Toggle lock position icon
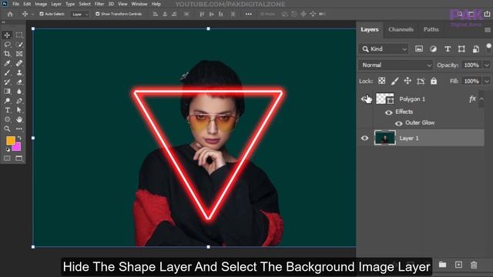The image size is (493, 277). (407, 81)
